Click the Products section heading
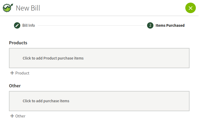This screenshot has height=129, width=199. 18,43
